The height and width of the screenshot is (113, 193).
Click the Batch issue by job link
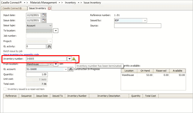(13, 51)
